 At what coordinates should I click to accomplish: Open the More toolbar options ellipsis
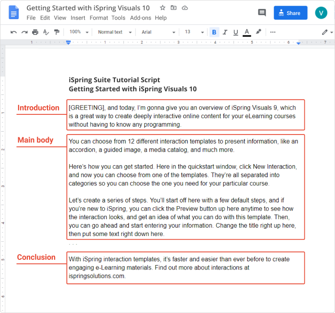click(273, 32)
